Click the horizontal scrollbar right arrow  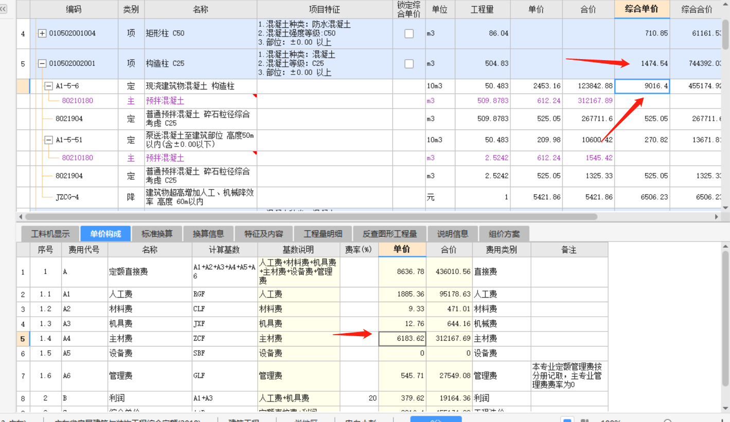717,217
